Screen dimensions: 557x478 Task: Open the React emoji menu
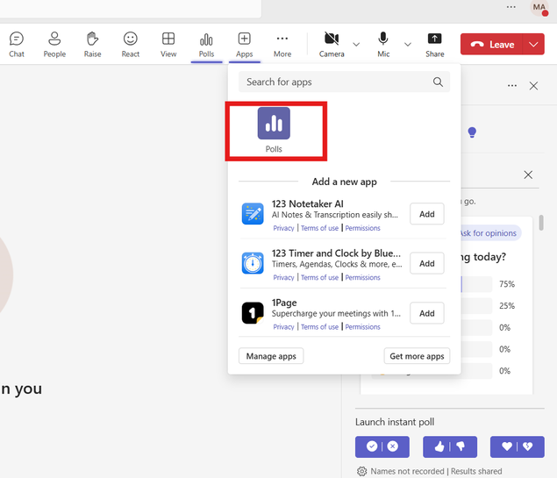(131, 45)
